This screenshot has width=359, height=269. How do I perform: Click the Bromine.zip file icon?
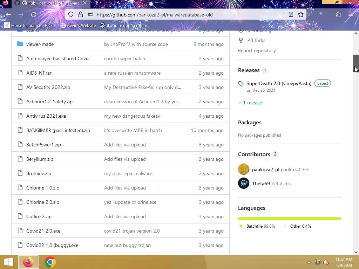[20, 173]
